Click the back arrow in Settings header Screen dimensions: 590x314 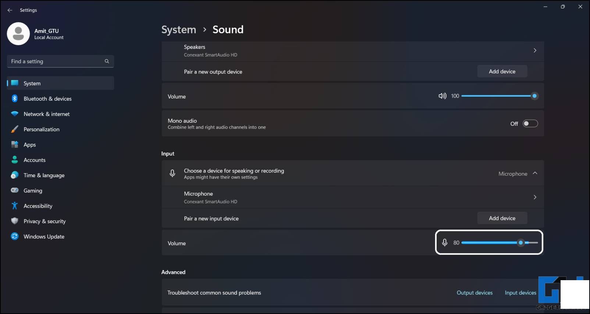pyautogui.click(x=10, y=10)
